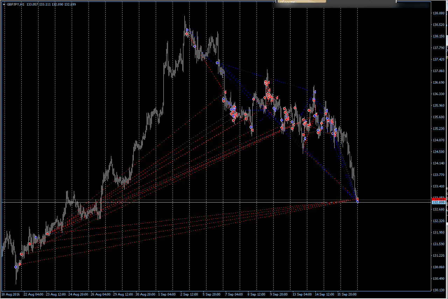Screen dimensions: 448x299
Task: Click price scale label 137.420
Action: (x=439, y=59)
